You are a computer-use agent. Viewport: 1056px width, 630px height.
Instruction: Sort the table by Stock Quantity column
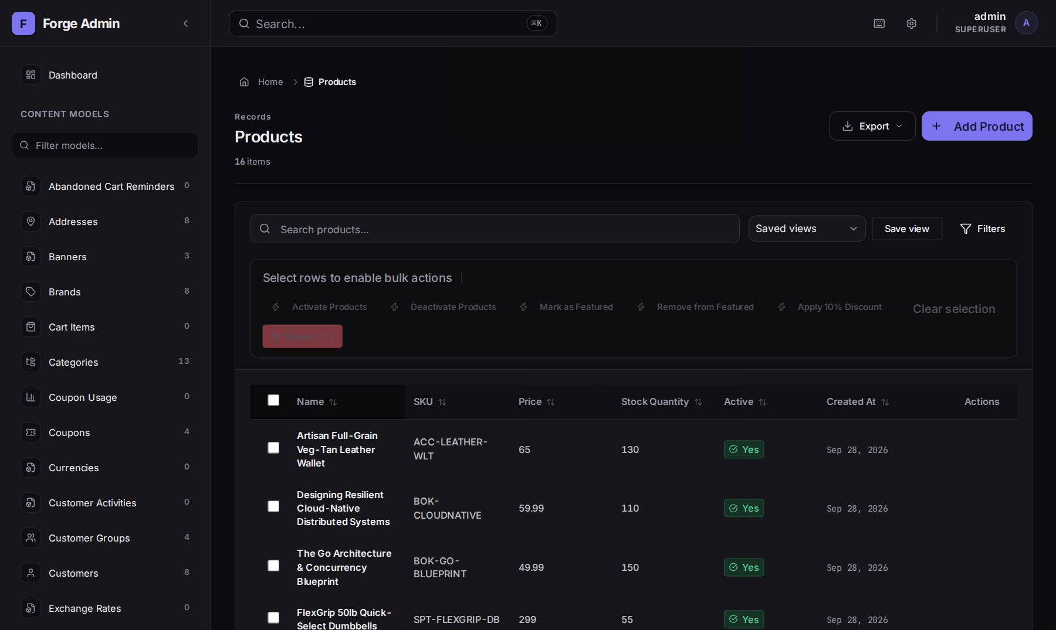661,401
